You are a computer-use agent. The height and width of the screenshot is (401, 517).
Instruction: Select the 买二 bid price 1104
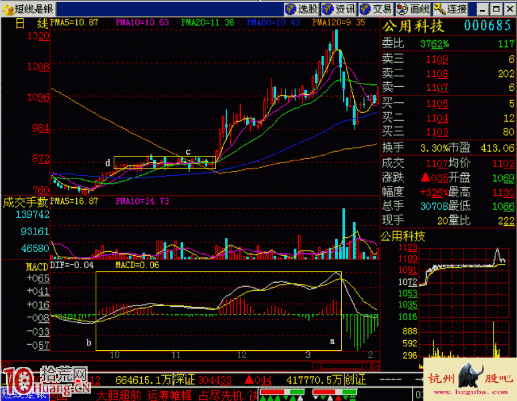click(437, 118)
